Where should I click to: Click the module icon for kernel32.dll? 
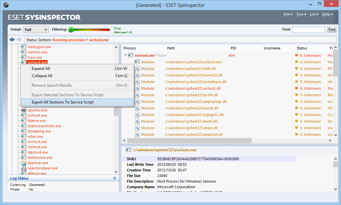coord(137,75)
